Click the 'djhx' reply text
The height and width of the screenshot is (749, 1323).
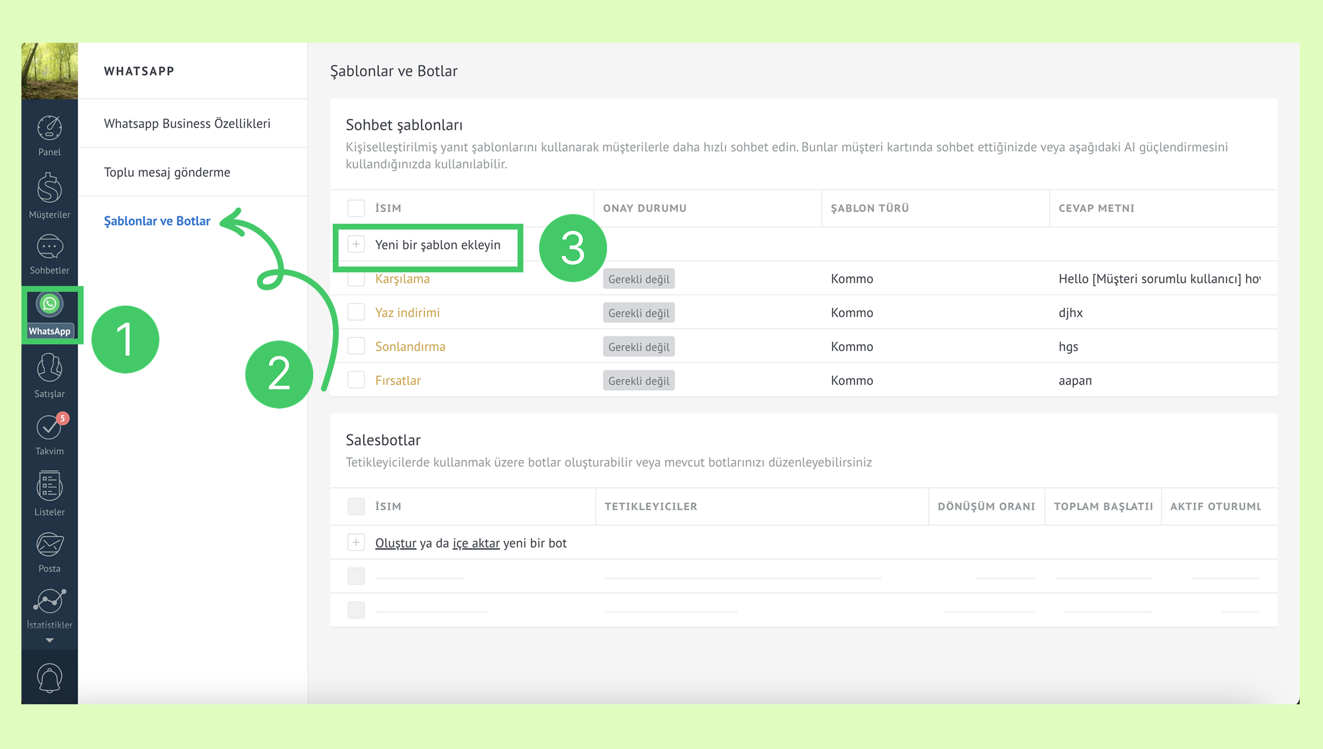pyautogui.click(x=1071, y=313)
